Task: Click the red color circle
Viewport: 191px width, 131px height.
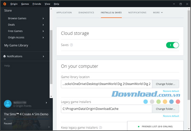Action: [177, 102]
